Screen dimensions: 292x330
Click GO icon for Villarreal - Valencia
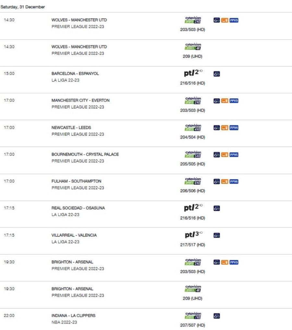coord(217,236)
